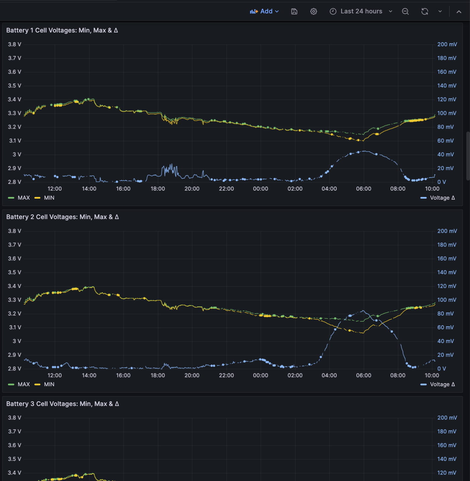Click the 3.8 V label on Battery 1 chart

pos(15,45)
